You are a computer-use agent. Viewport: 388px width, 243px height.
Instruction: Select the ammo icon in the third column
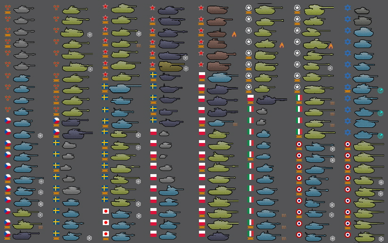[x=139, y=45]
